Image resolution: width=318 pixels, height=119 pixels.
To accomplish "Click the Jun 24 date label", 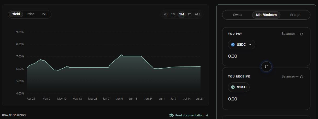I will coord(148,99).
